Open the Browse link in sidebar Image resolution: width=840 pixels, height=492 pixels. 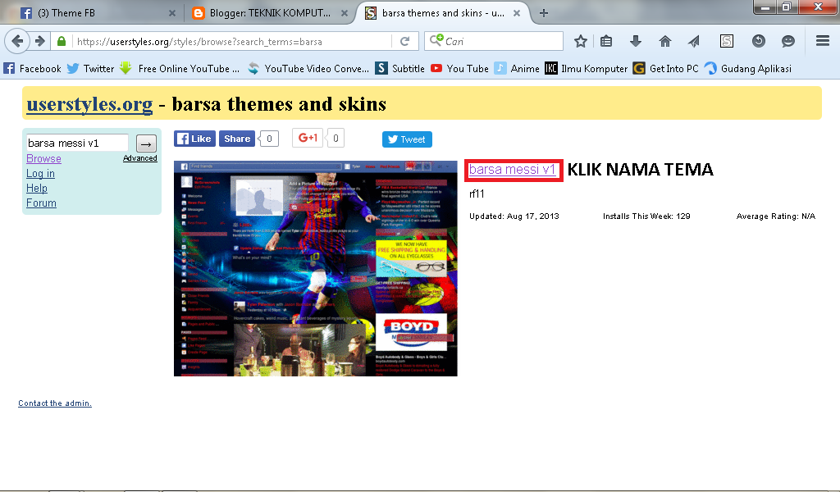44,158
